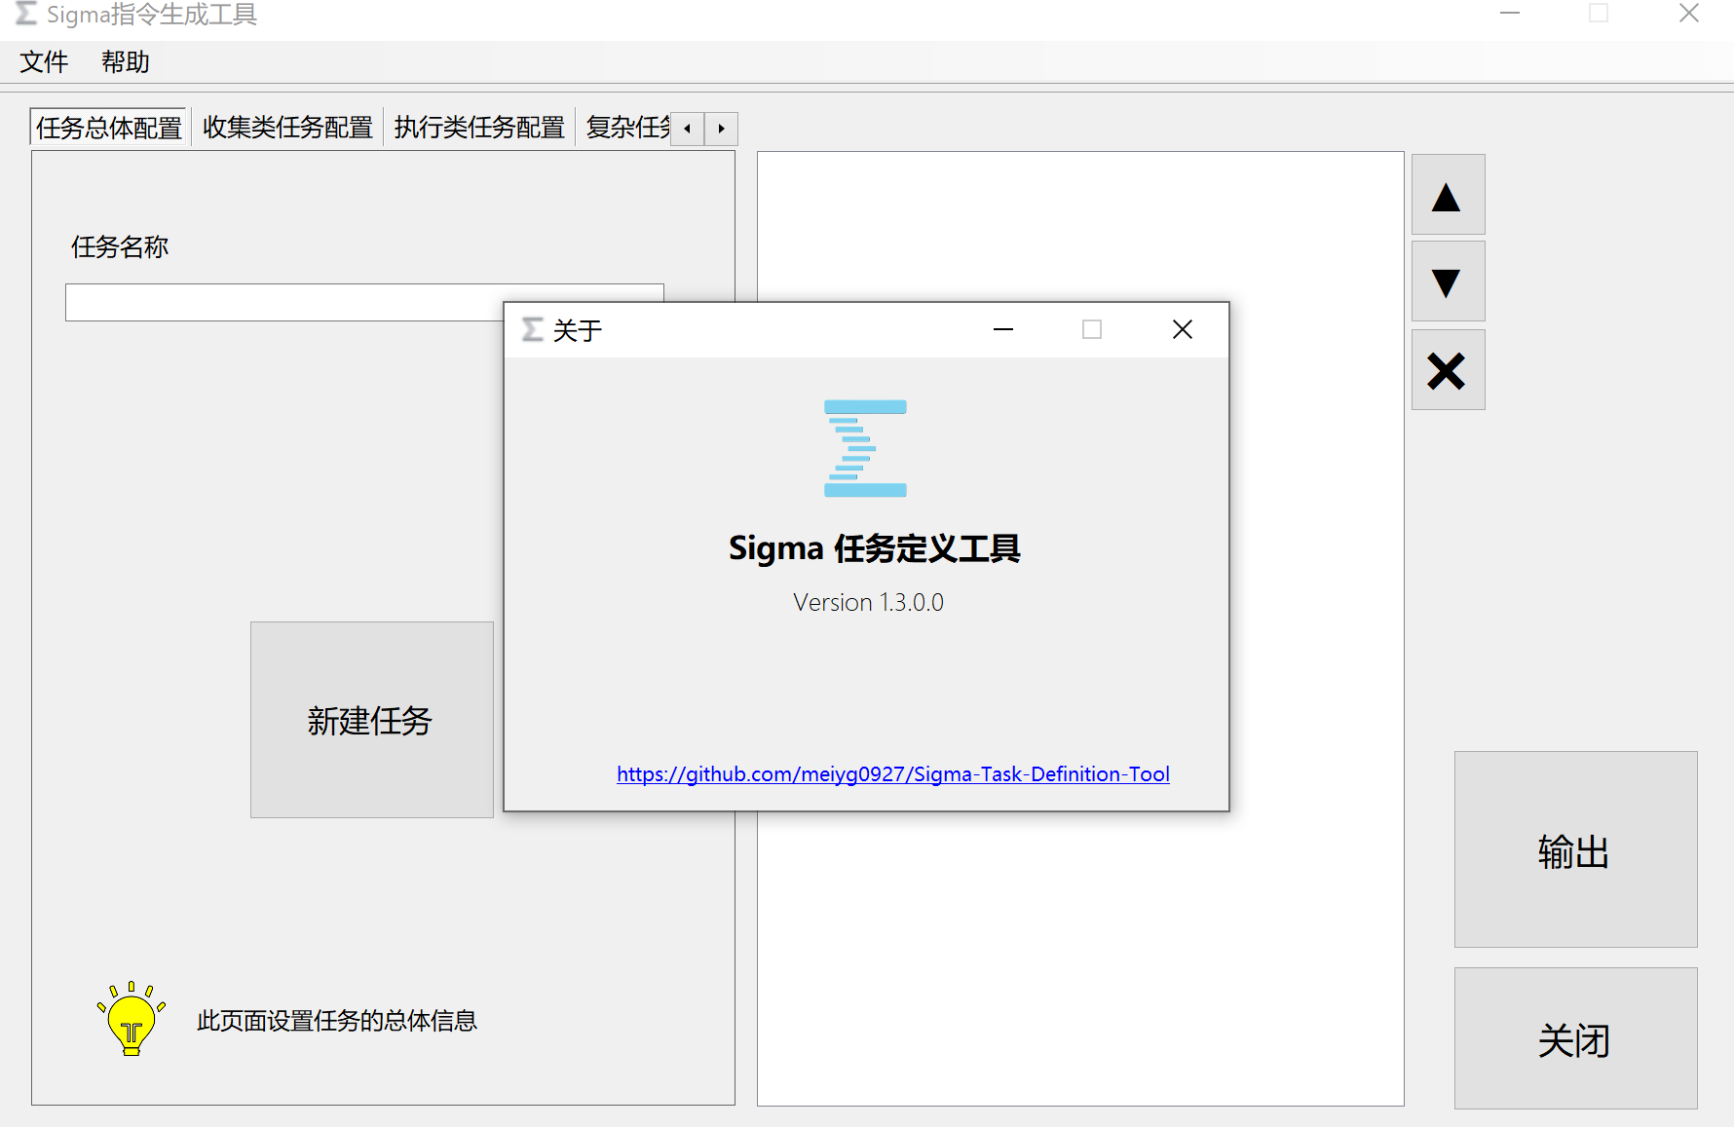Click the tab strip left scroll arrow

tap(688, 129)
